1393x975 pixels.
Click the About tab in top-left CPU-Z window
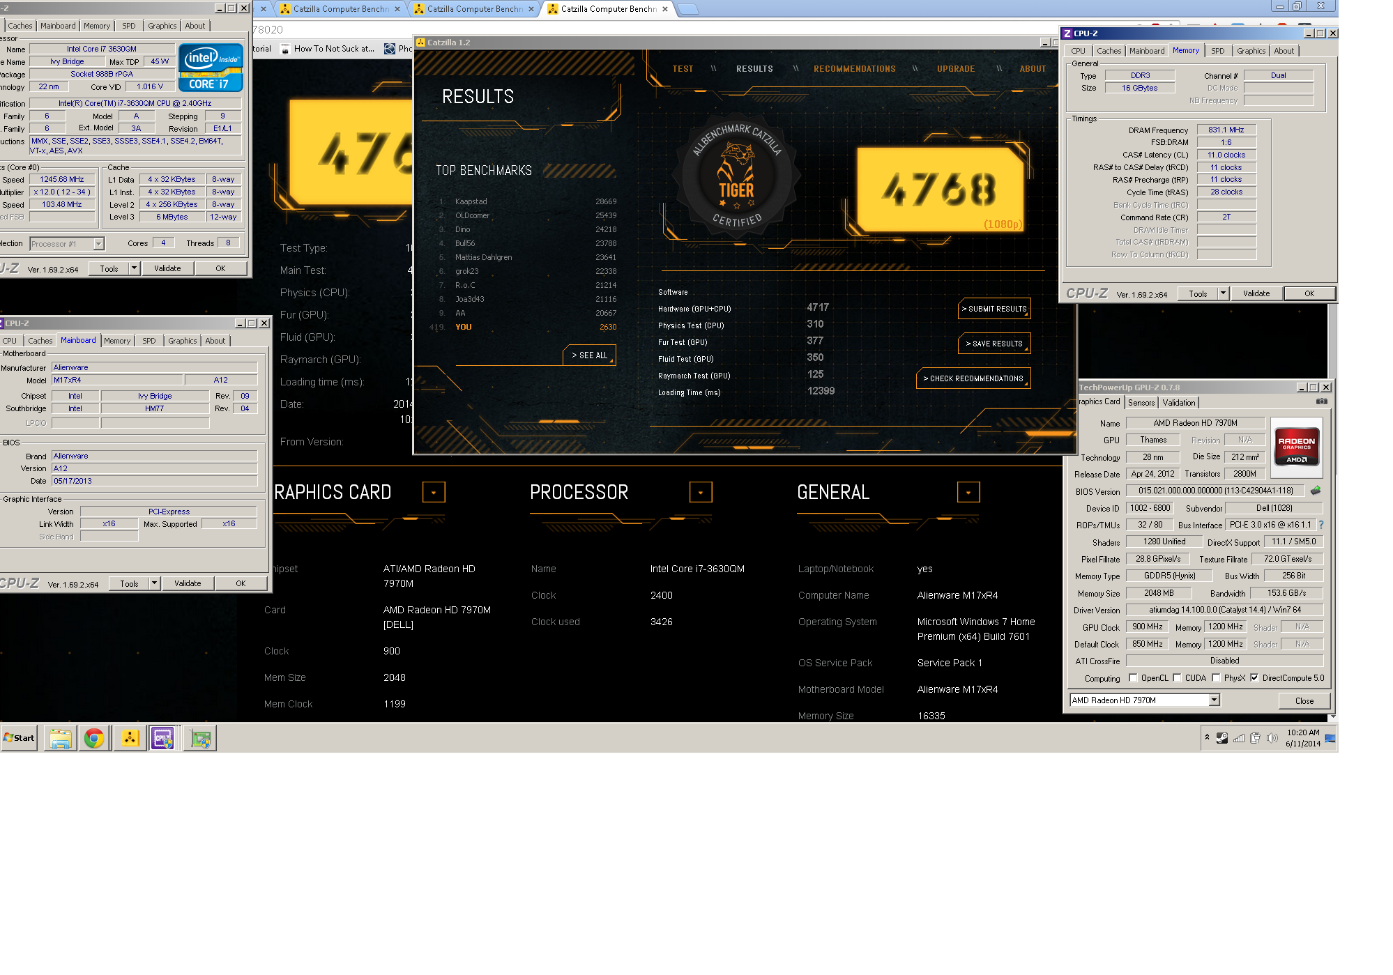(x=195, y=26)
